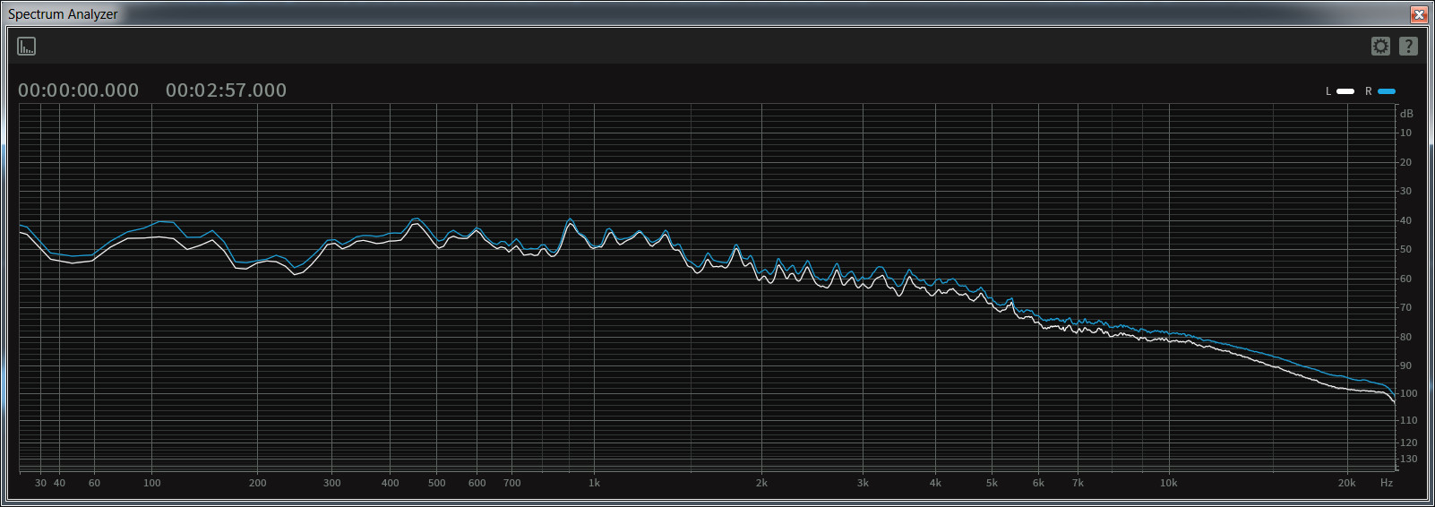Click the Hz unit label
Viewport: 1435px width, 507px height.
(x=1387, y=483)
